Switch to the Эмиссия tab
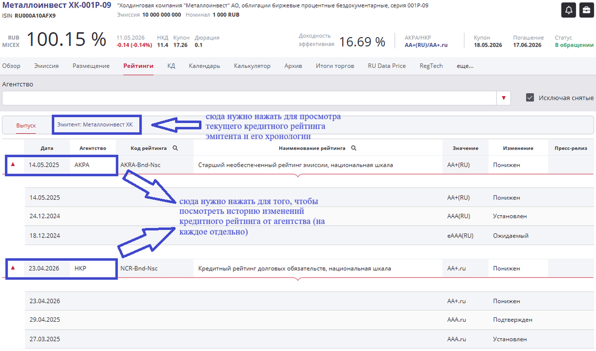Viewport: 596px width, 351px height. (46, 66)
